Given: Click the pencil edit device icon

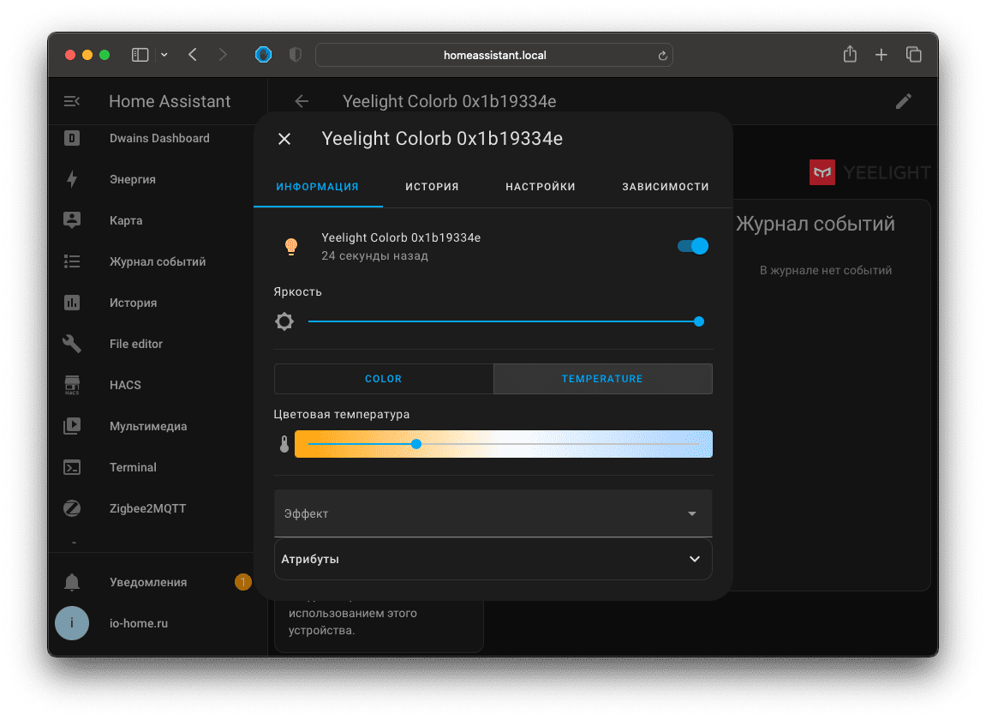Looking at the screenshot, I should pyautogui.click(x=904, y=101).
